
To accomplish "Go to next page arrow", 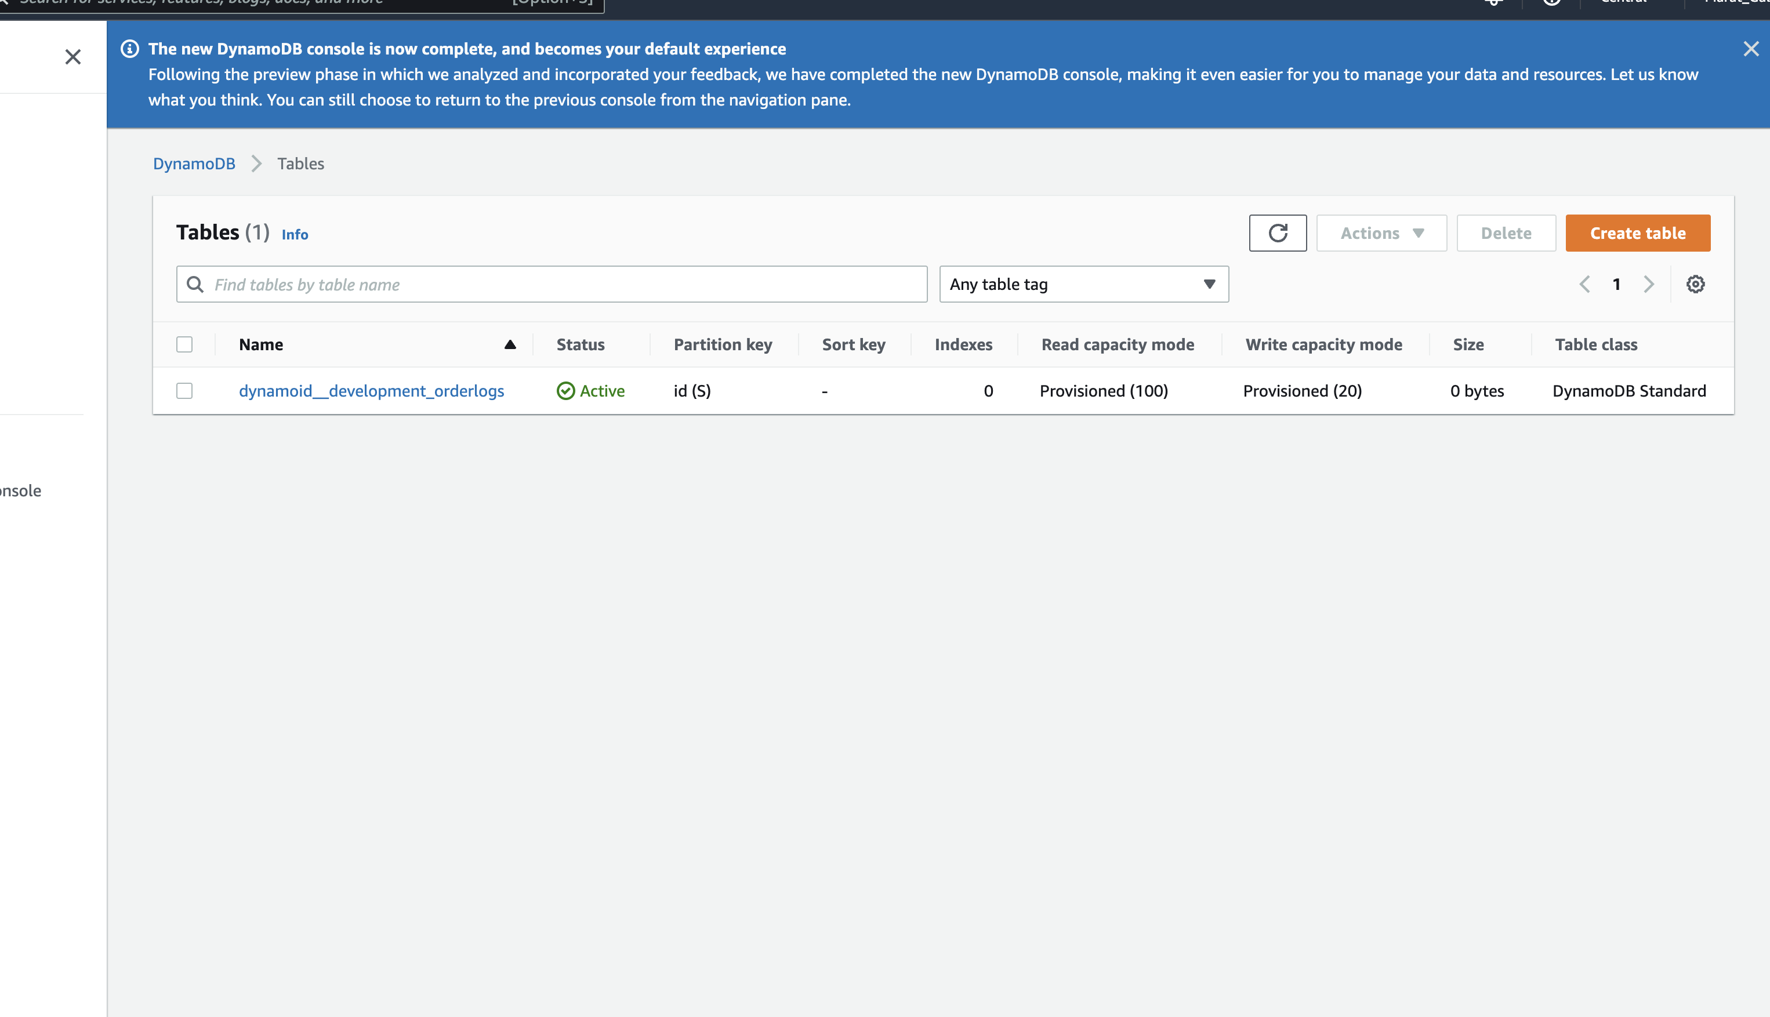I will point(1648,284).
